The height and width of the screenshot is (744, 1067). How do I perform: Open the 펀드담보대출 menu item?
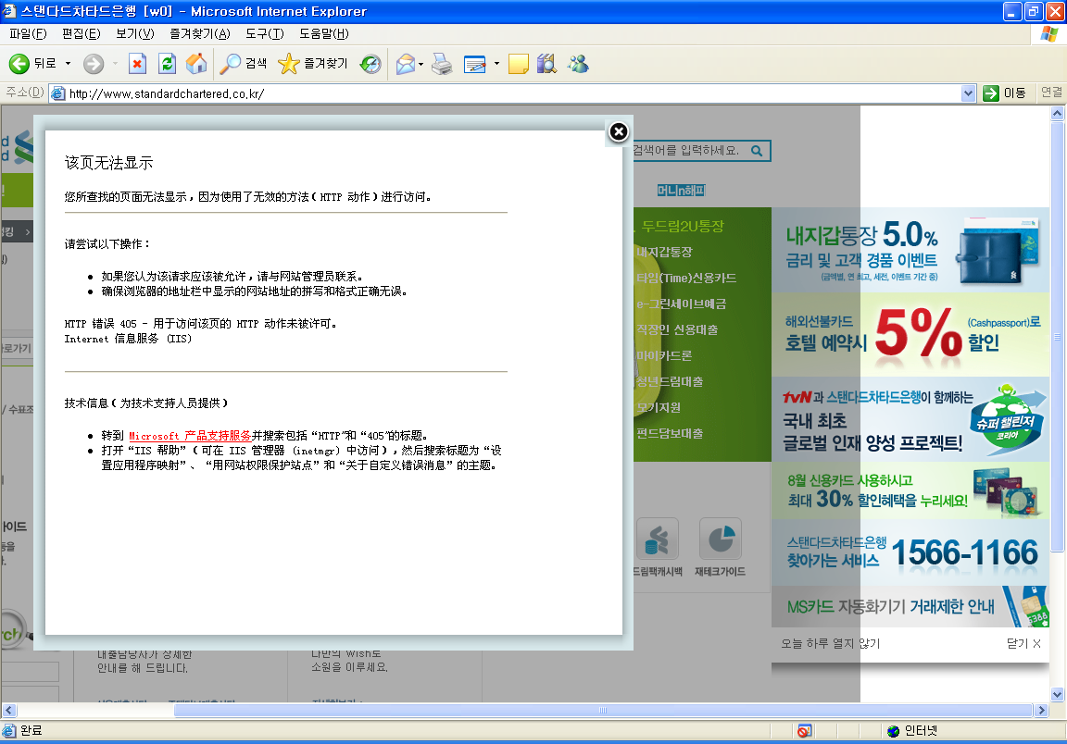click(670, 433)
